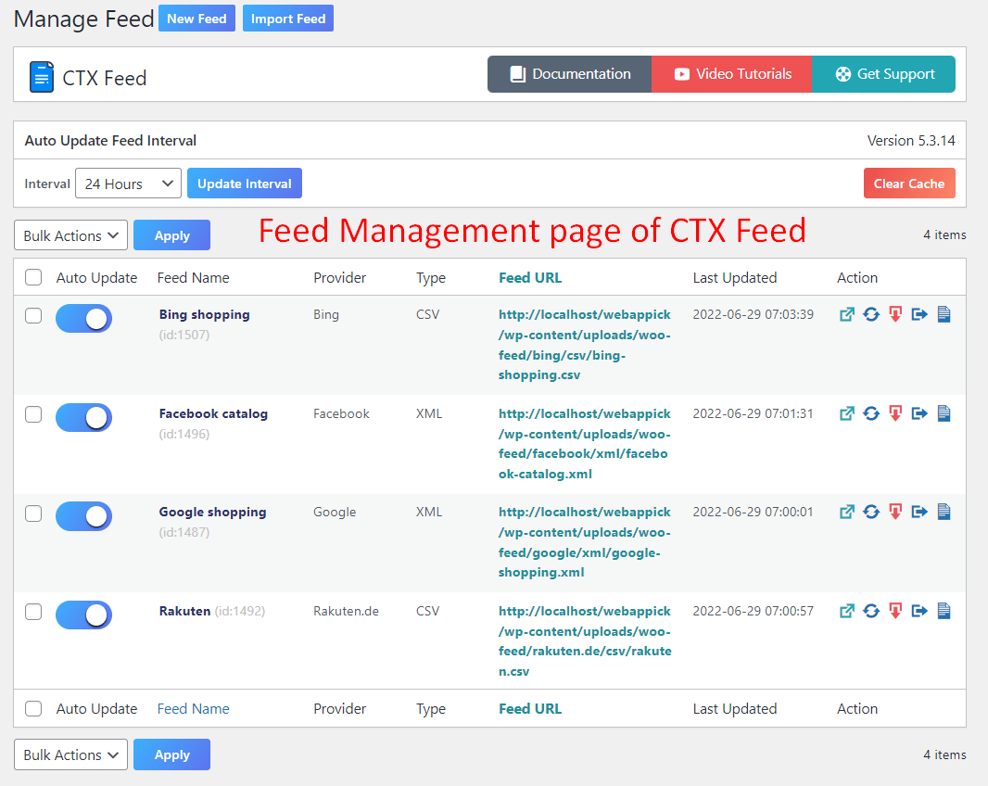Screen dimensions: 988x786
Task: Open the Bulk Actions dropdown
Action: pyautogui.click(x=70, y=235)
